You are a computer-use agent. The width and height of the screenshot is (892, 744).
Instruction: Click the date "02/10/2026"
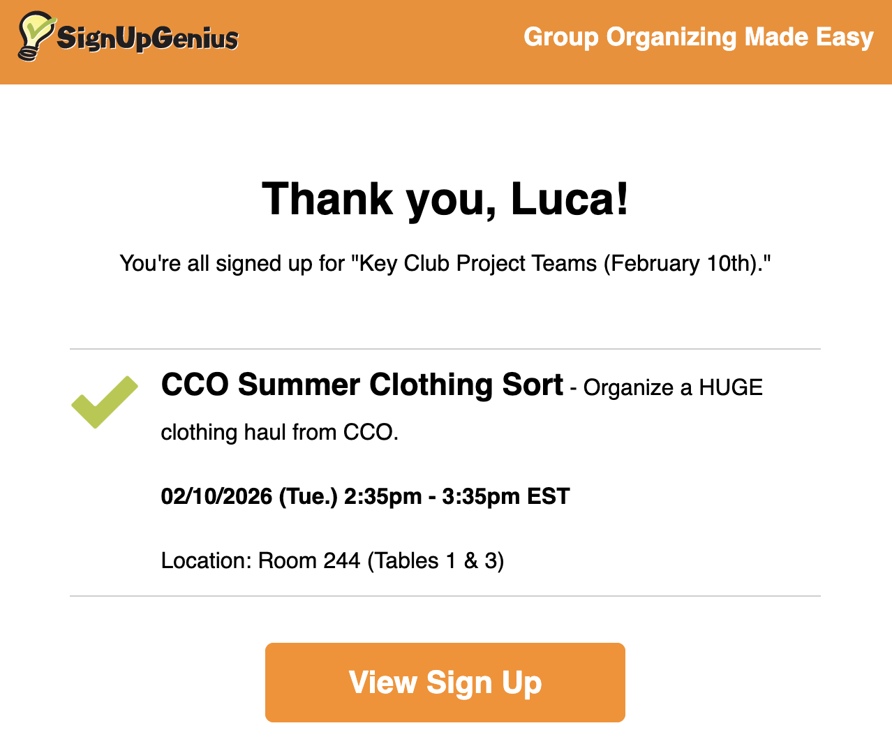click(216, 497)
